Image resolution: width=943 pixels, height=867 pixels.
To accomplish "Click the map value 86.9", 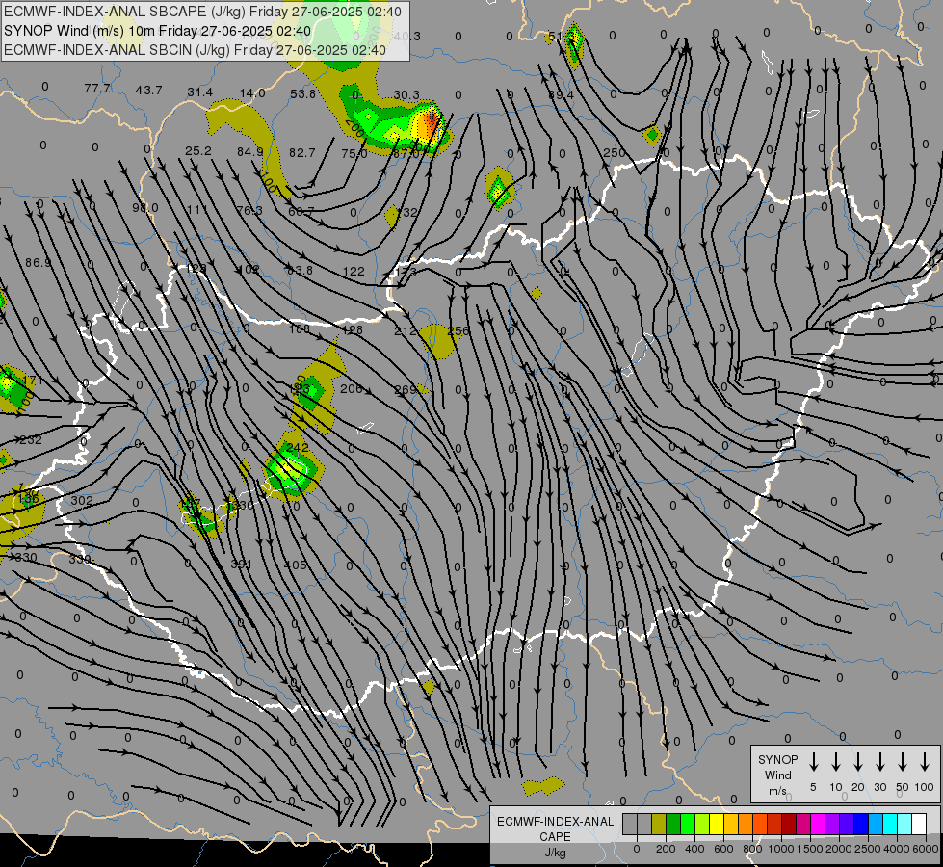I will pyautogui.click(x=38, y=262).
